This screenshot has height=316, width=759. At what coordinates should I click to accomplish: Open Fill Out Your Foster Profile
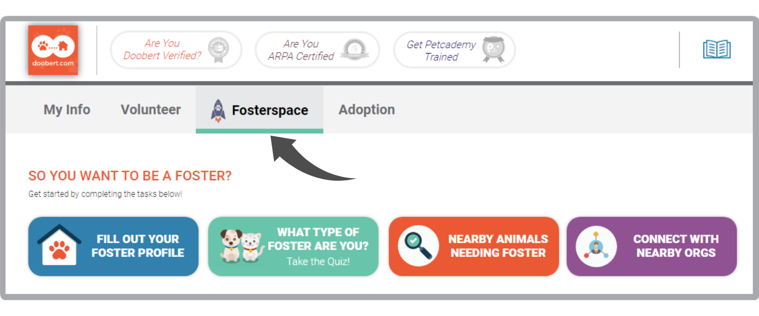pos(113,246)
